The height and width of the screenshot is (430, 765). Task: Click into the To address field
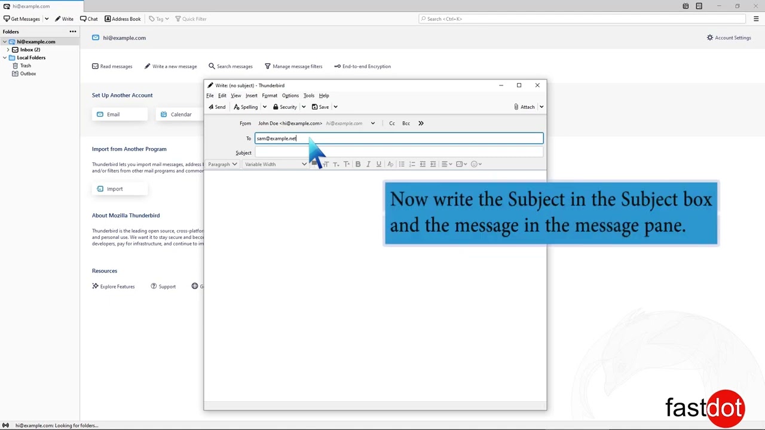coord(399,139)
